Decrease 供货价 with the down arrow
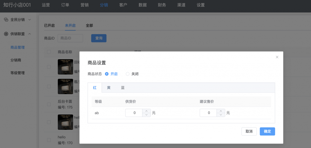The image size is (311, 148). coord(146,115)
